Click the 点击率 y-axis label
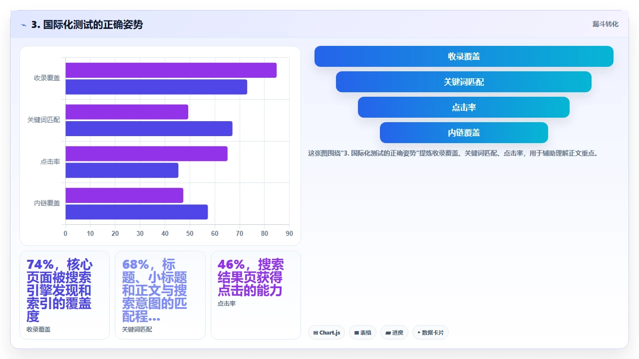The height and width of the screenshot is (359, 639). coord(50,162)
